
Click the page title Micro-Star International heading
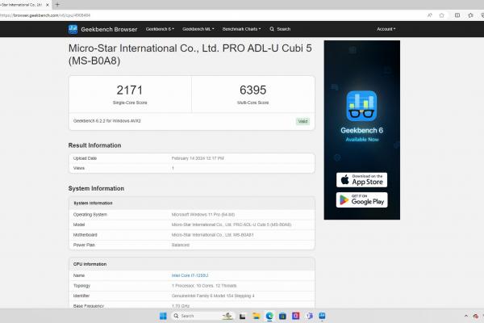190,54
